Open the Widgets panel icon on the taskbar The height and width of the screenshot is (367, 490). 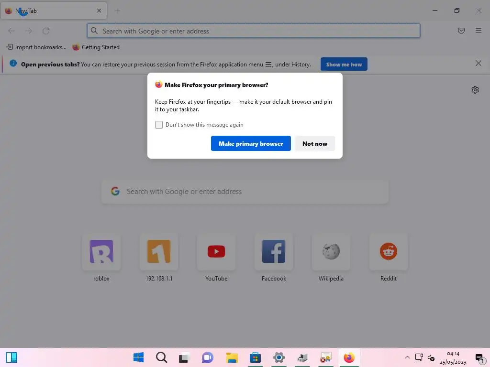point(11,357)
